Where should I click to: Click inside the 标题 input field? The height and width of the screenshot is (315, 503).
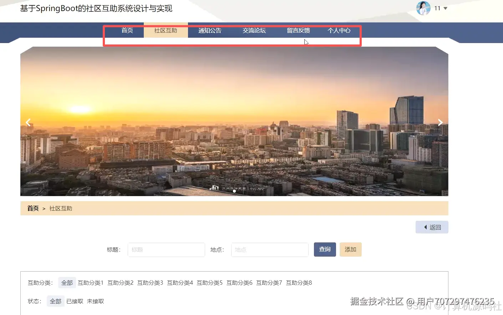pyautogui.click(x=166, y=250)
